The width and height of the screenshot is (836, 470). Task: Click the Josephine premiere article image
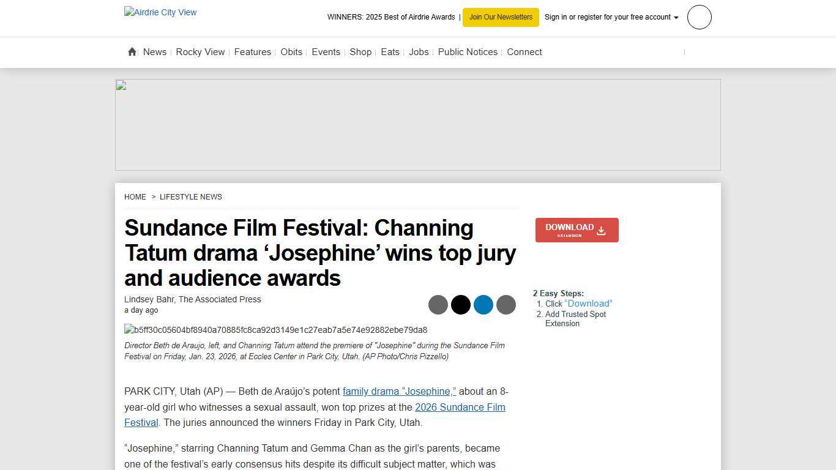coord(277,330)
